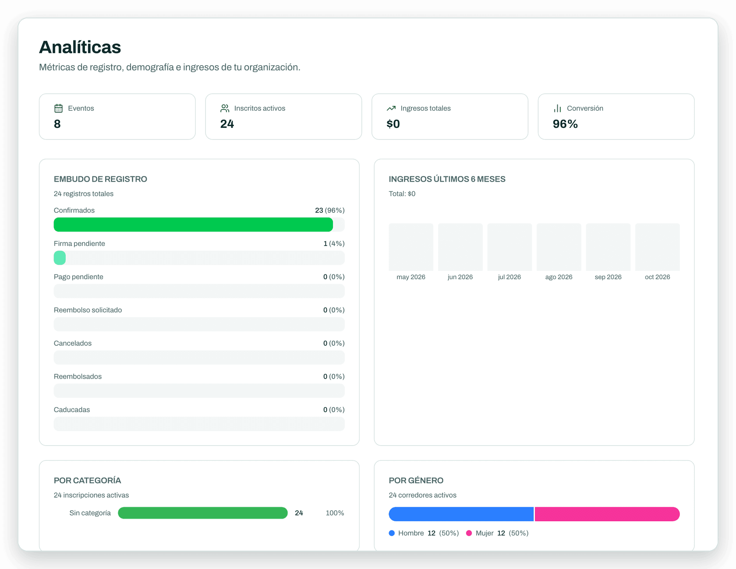The width and height of the screenshot is (736, 569).
Task: Click the calendar icon next to Eventos
Action: pyautogui.click(x=58, y=108)
